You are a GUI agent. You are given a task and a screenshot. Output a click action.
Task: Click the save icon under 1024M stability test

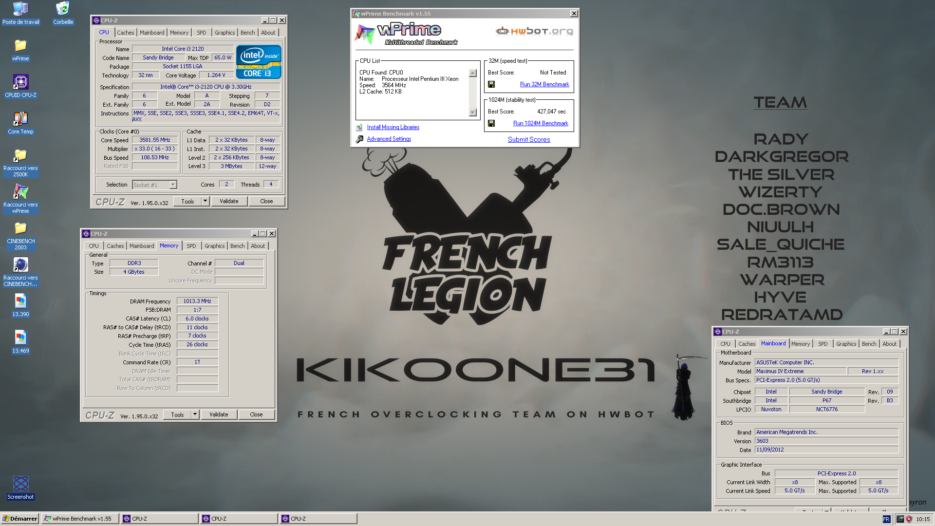(491, 123)
